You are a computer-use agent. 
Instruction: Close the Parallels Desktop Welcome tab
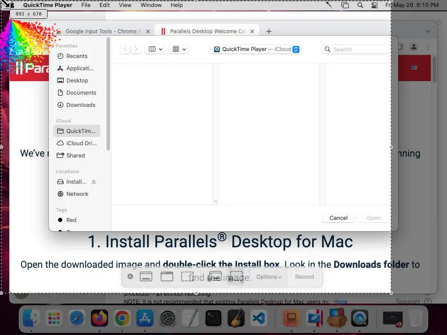click(252, 31)
